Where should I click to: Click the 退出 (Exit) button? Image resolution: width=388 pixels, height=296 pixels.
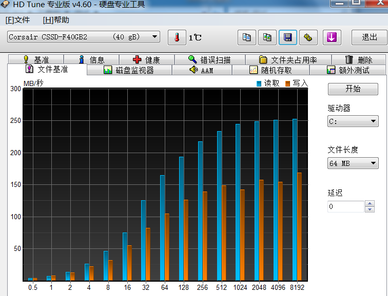point(369,37)
